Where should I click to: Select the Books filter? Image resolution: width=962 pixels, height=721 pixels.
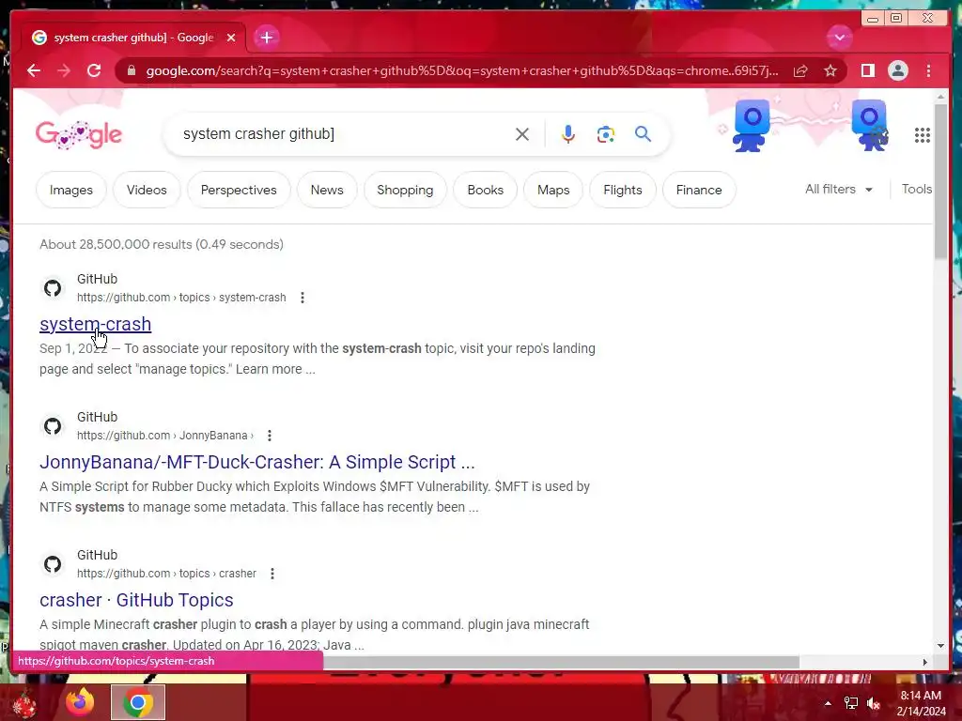[486, 190]
